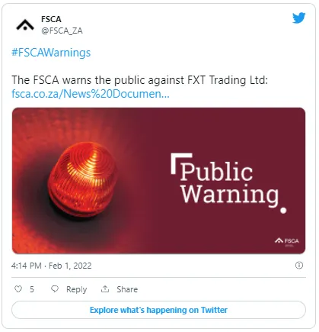
Task: Click the red warning light in the image
Action: pyautogui.click(x=82, y=178)
